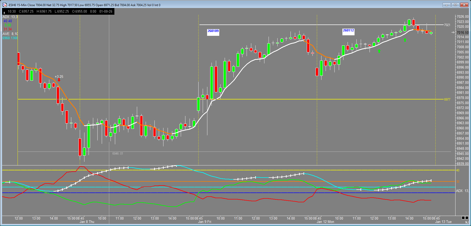Maximize the chart window

(455, 5)
